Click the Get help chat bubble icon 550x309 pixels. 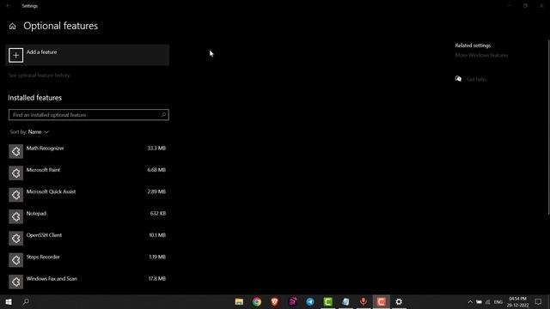tap(458, 79)
